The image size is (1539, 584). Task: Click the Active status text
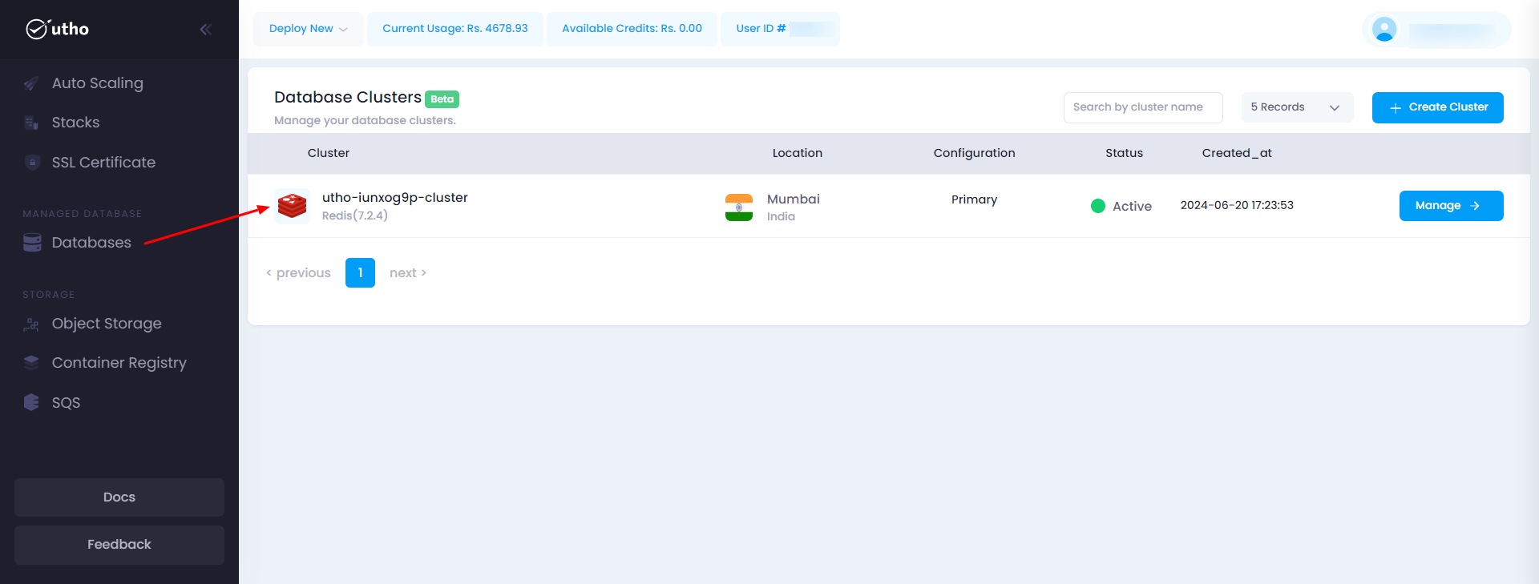(1132, 207)
